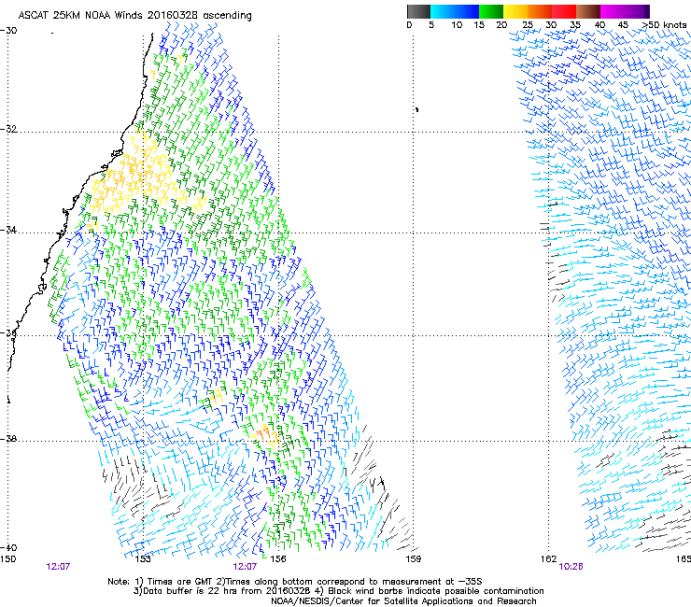Screen dimensions: 691x607
Task: Pick the red 30-35 knots legend segment
Action: [564, 11]
